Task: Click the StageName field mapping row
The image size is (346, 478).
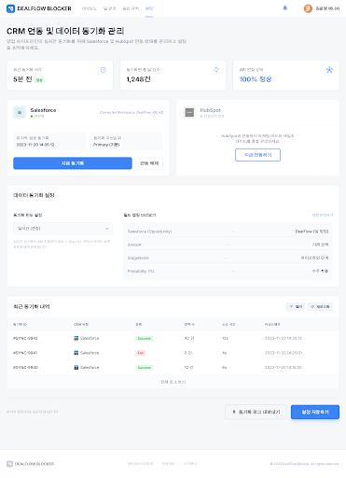Action: 228,258
